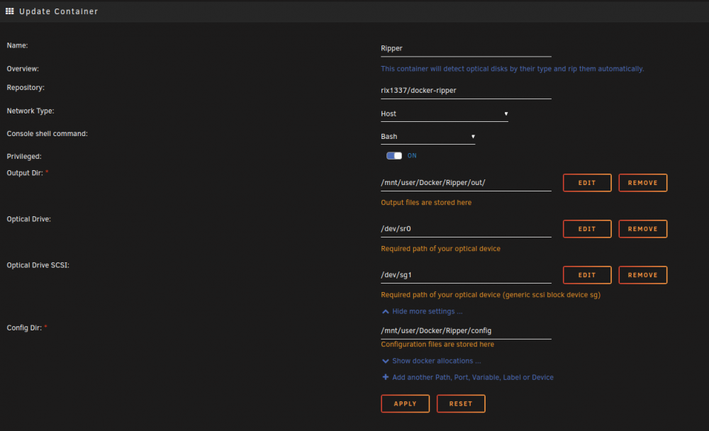Remove the Optical Drive /dev/sr0 entry

point(642,229)
